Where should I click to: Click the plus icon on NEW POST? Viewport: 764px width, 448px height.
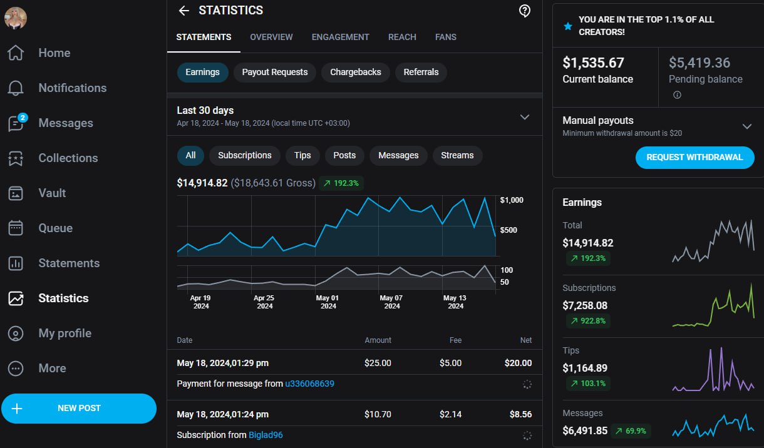click(x=17, y=409)
